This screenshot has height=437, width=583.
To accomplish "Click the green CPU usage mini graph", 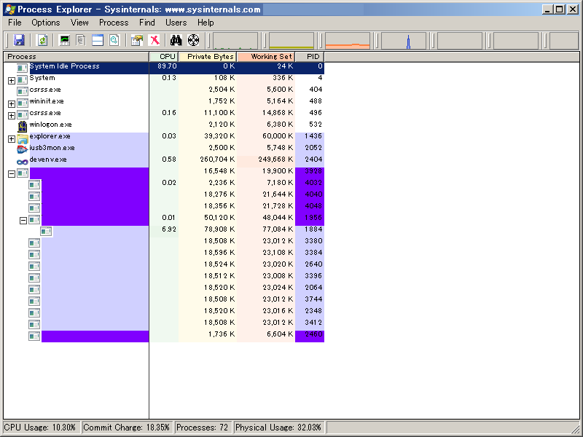I will 235,41.
